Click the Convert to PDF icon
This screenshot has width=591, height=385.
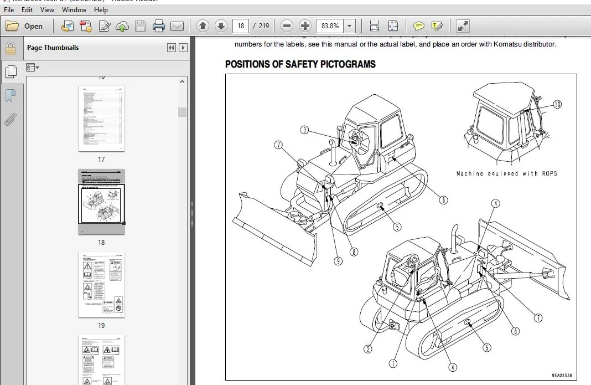pos(86,26)
